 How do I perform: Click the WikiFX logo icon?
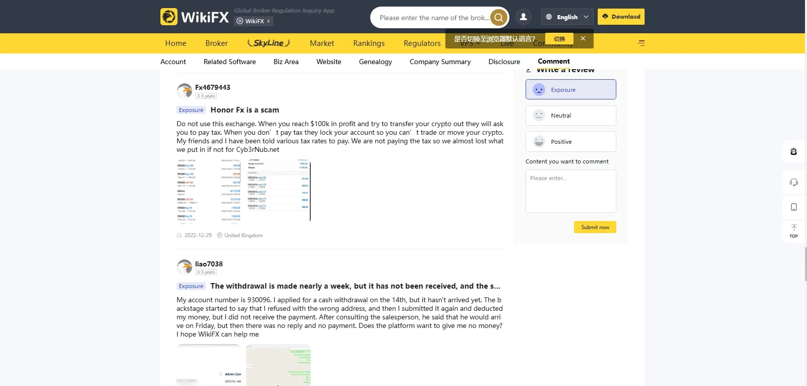point(169,17)
